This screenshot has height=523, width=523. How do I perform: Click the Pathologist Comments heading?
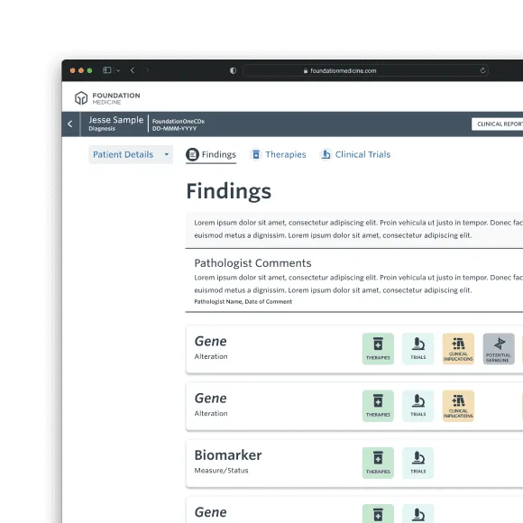click(252, 263)
